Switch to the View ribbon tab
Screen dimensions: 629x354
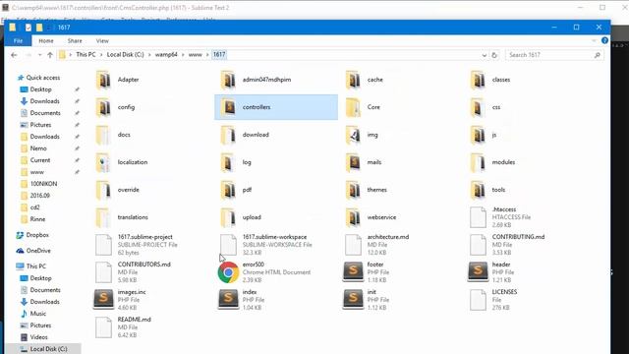pos(102,40)
